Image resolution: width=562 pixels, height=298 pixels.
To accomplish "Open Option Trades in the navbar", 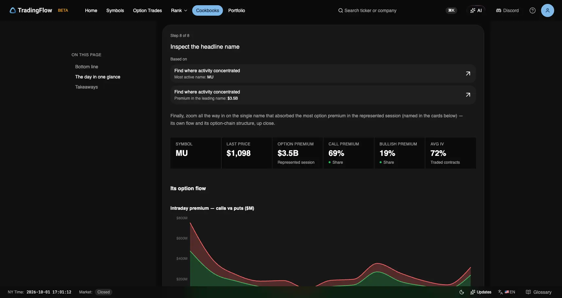I will [148, 10].
